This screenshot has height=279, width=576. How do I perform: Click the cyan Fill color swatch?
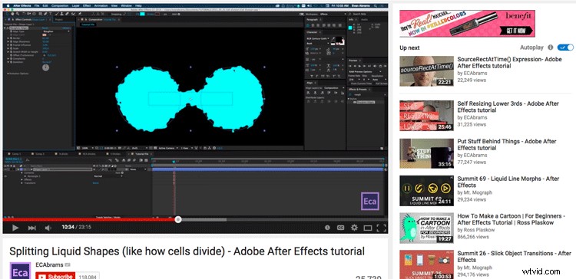pos(142,14)
